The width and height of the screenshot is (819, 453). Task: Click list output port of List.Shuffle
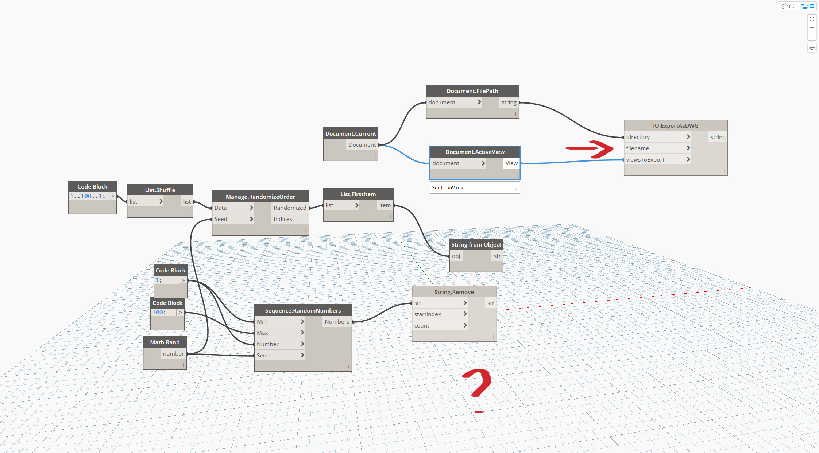(x=187, y=201)
